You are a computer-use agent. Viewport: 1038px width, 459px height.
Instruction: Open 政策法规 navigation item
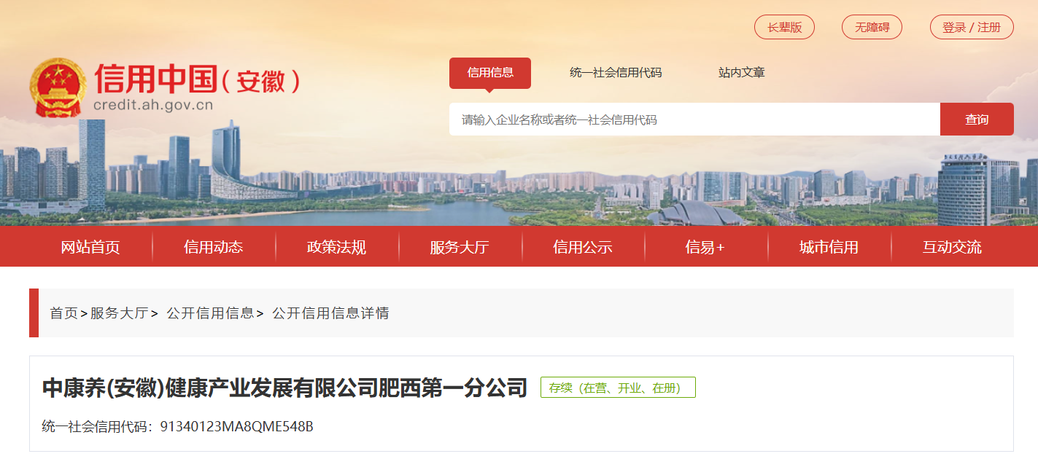[x=336, y=247]
